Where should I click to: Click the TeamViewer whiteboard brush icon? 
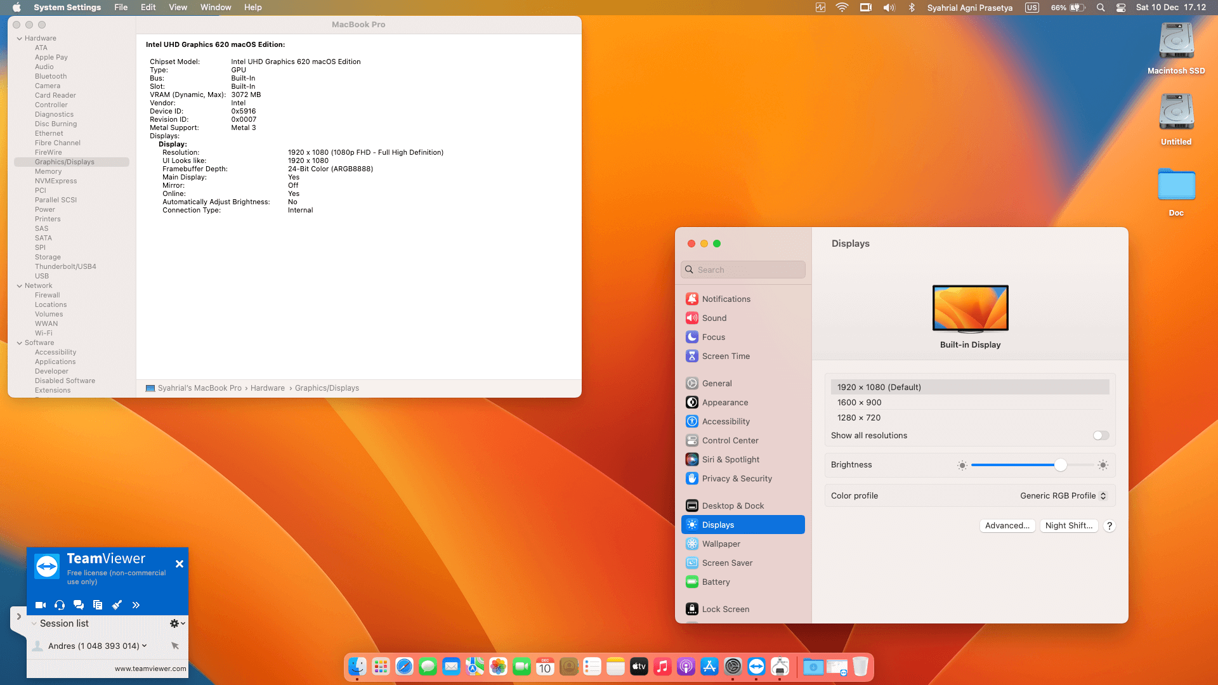pos(117,605)
